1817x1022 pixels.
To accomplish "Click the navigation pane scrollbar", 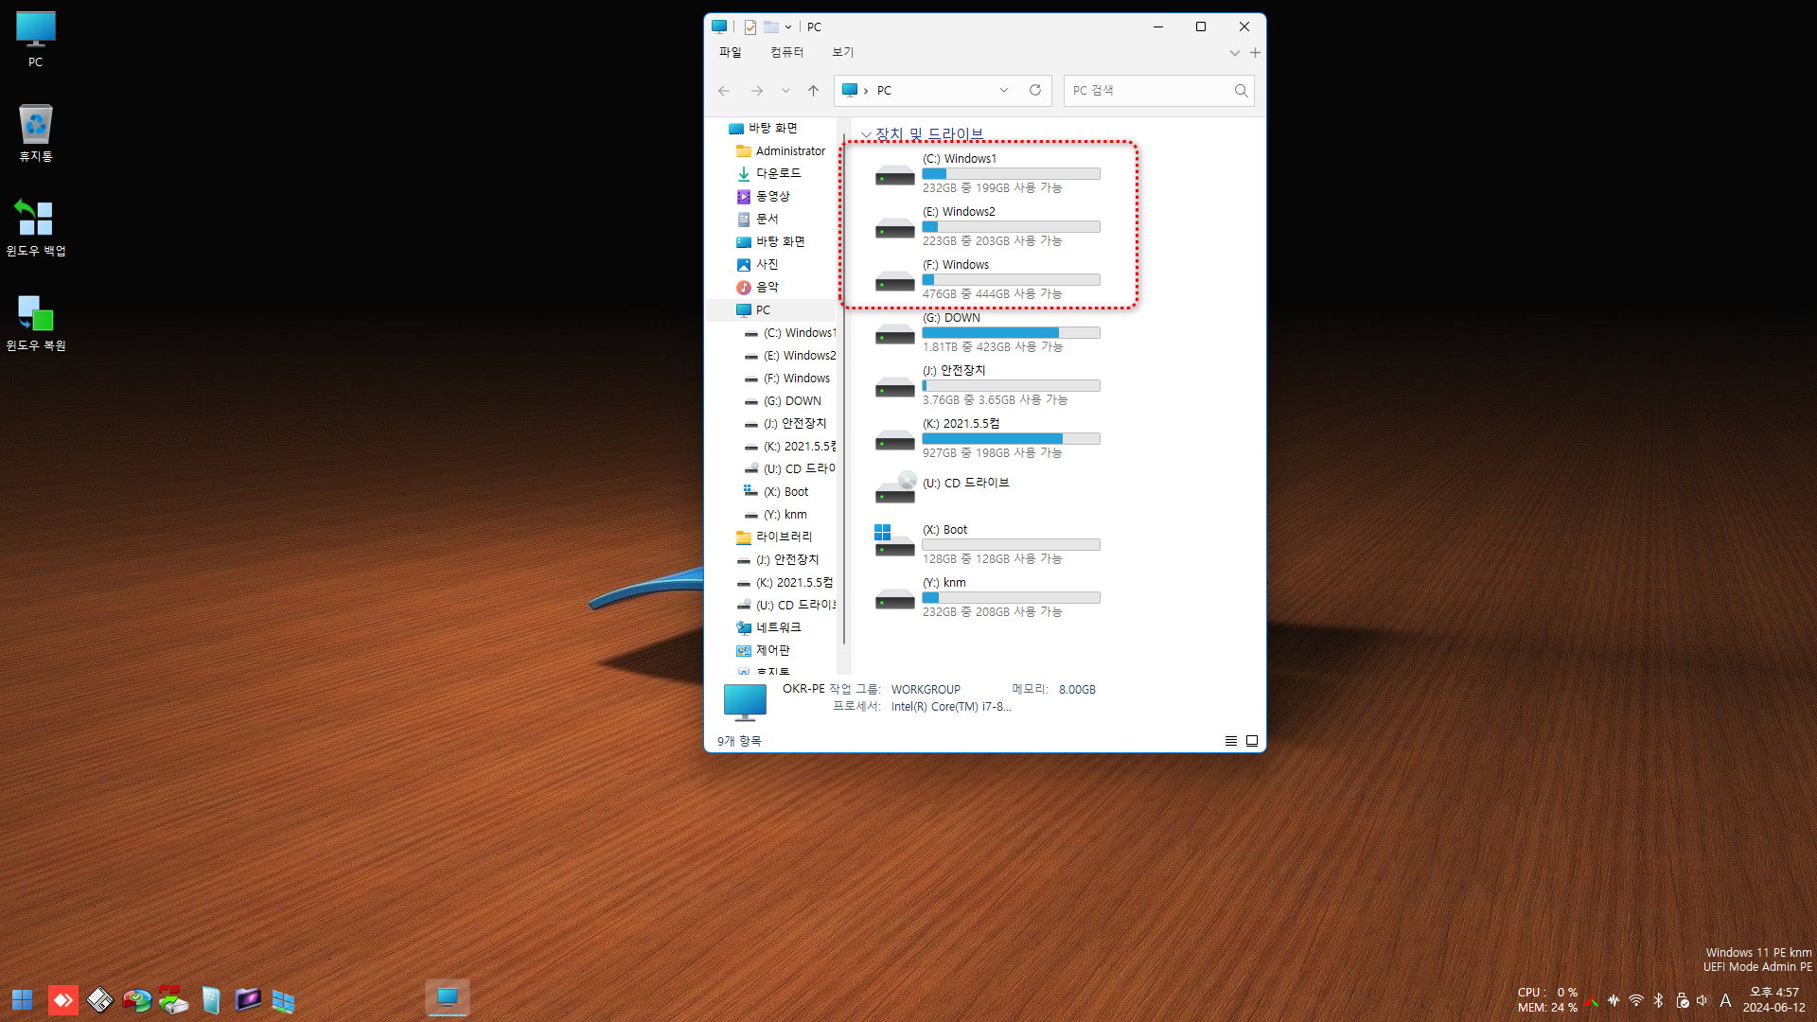I will 843,388.
